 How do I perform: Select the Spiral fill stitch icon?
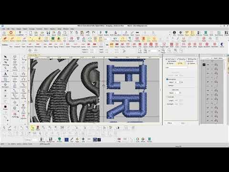pos(189,45)
